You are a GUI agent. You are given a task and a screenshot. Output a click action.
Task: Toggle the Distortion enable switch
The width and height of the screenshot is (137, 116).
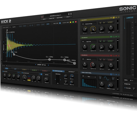pos(22,73)
